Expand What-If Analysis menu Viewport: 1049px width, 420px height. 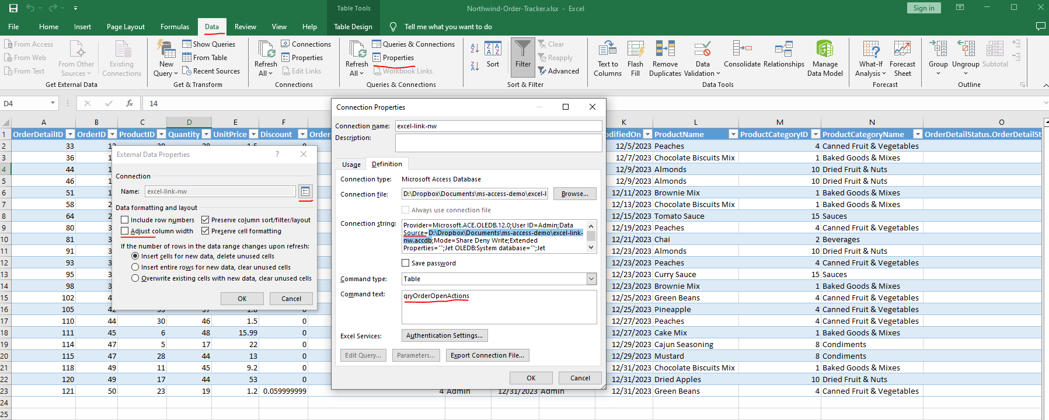point(870,58)
